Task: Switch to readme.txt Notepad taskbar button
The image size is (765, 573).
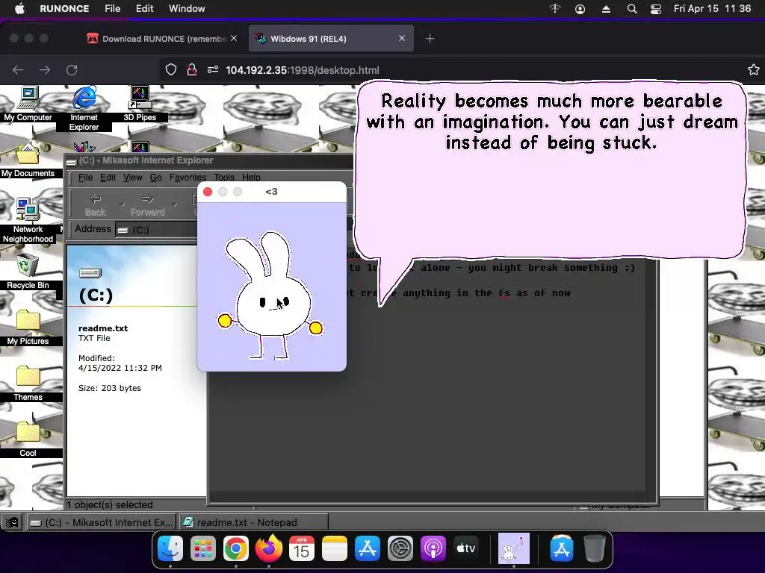Action: 254,522
